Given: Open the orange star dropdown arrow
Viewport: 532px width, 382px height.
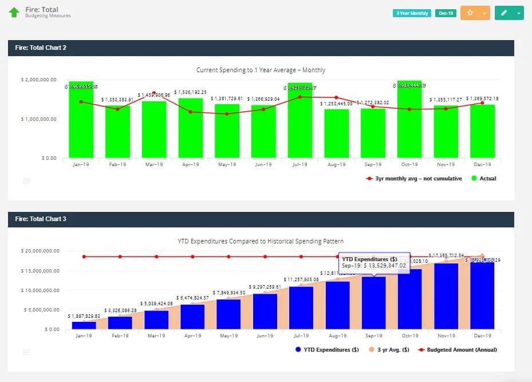Looking at the screenshot, I should pos(484,13).
